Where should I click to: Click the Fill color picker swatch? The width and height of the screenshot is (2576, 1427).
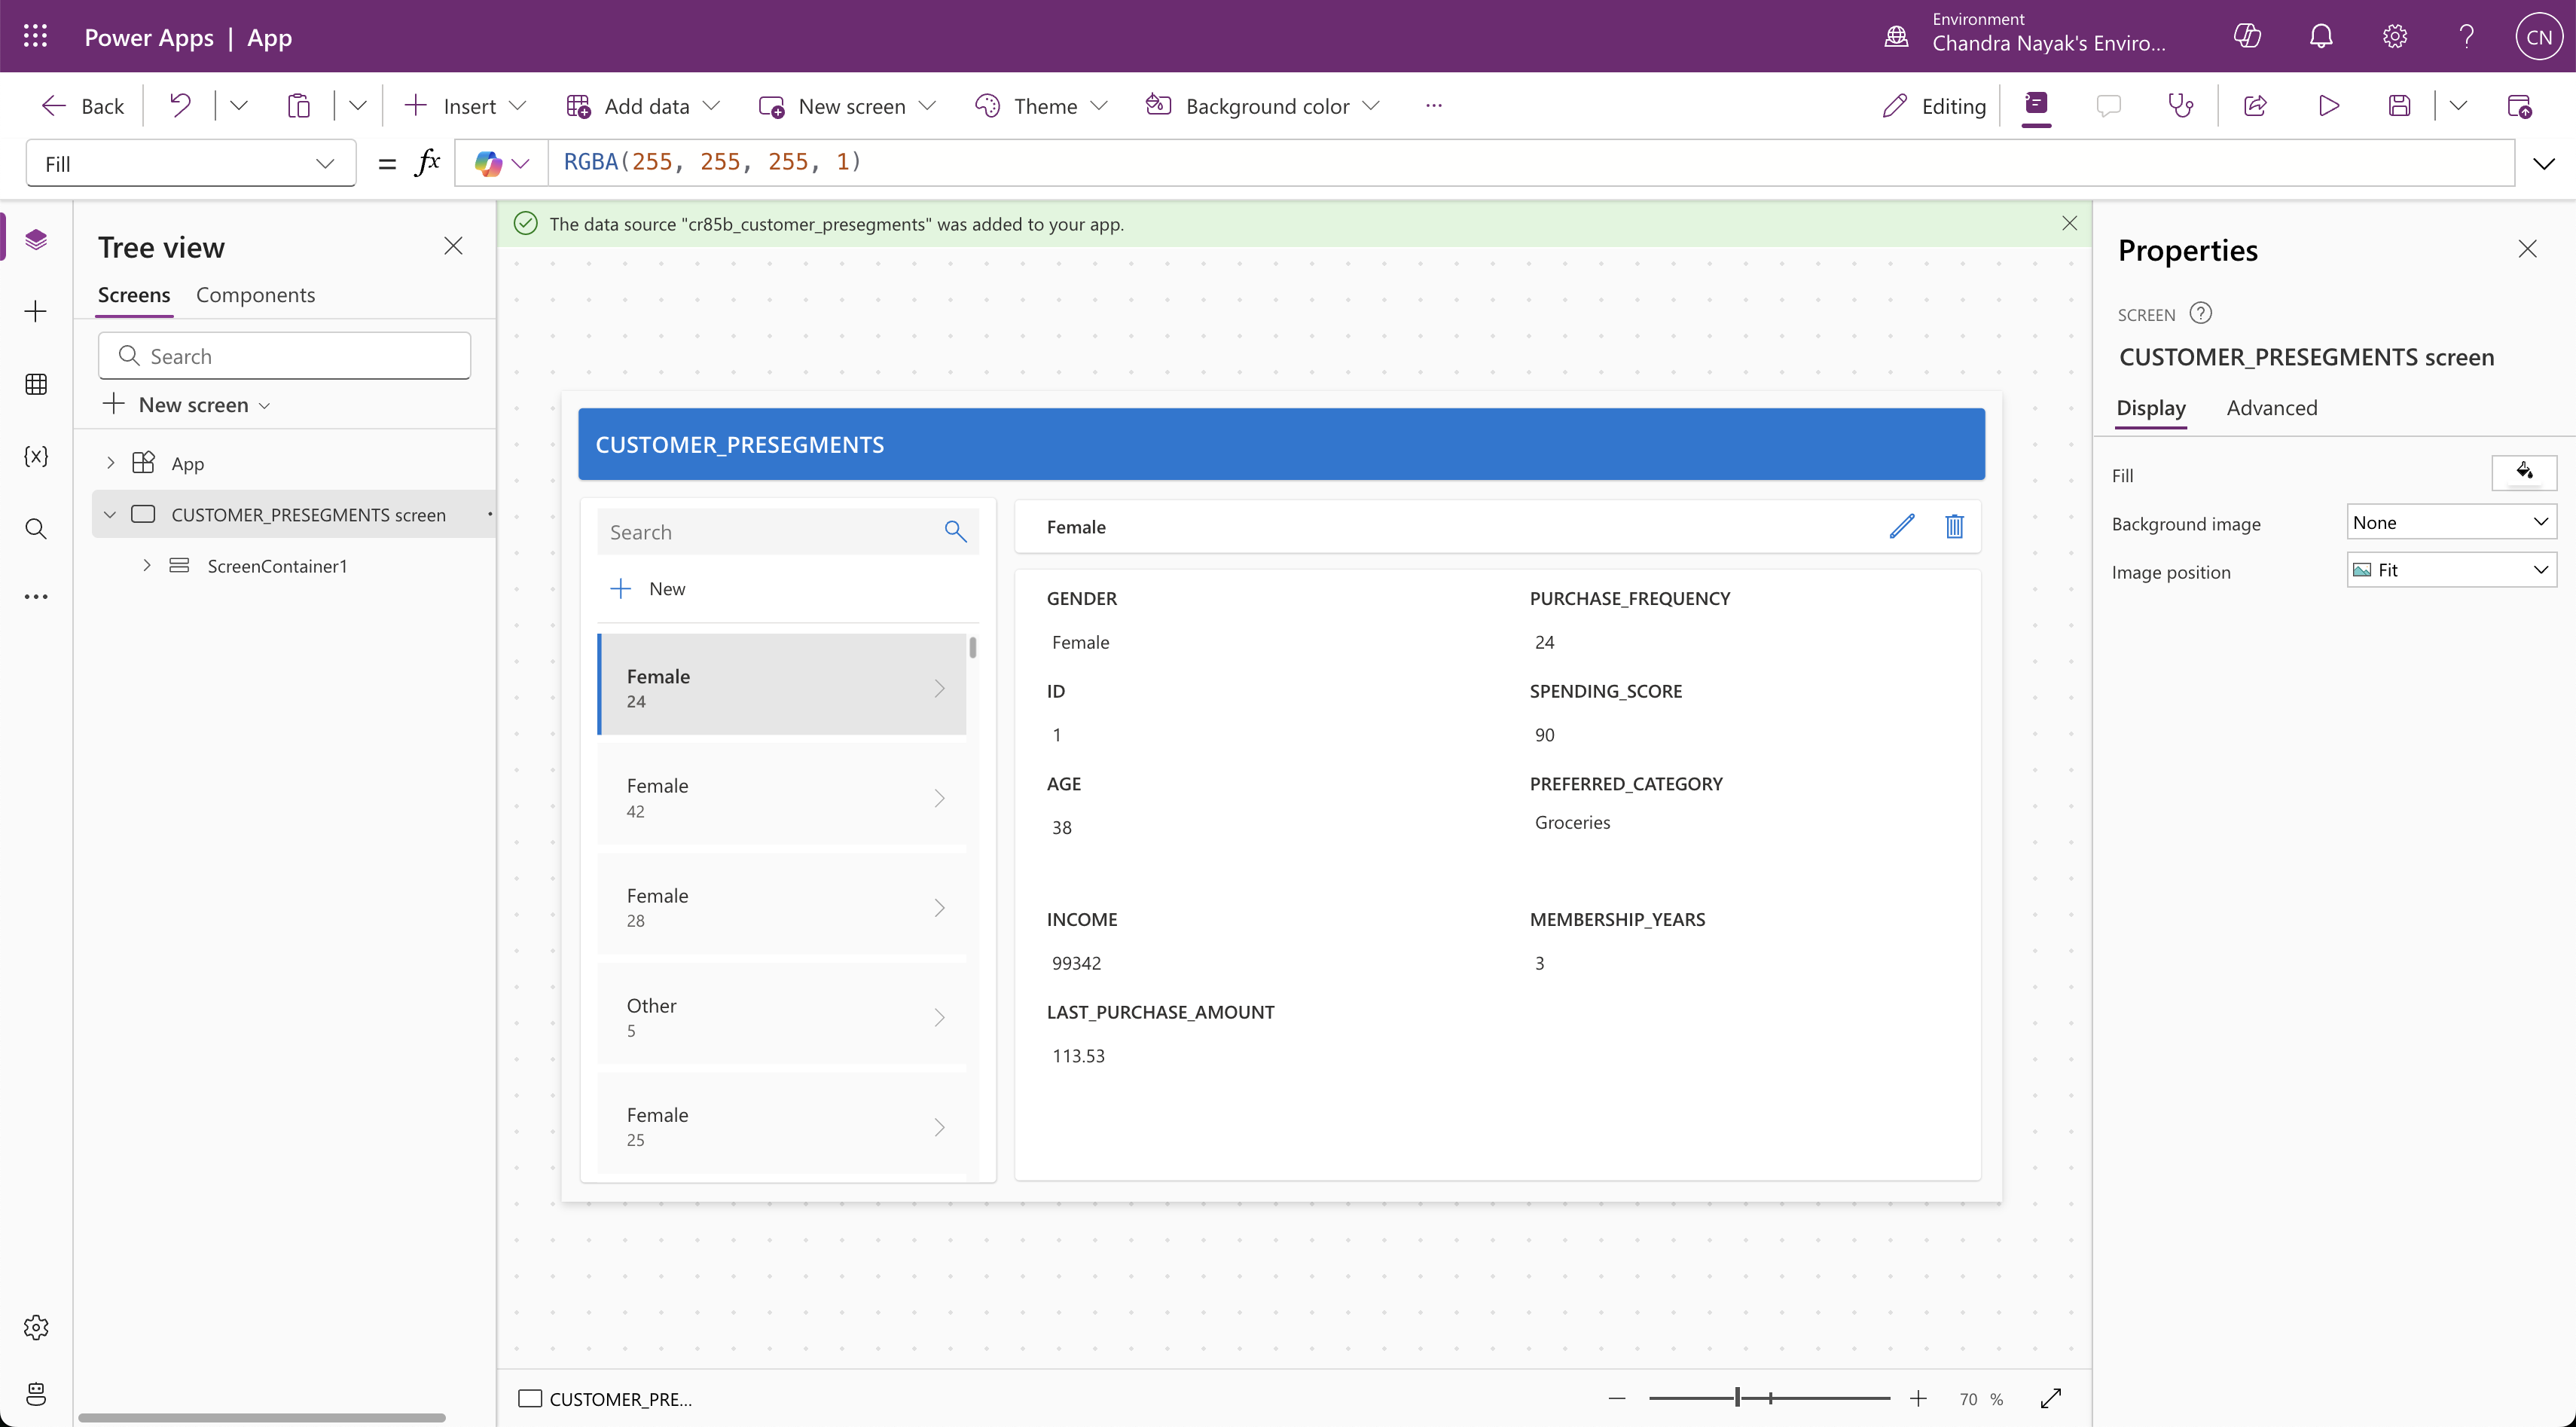pos(2523,473)
